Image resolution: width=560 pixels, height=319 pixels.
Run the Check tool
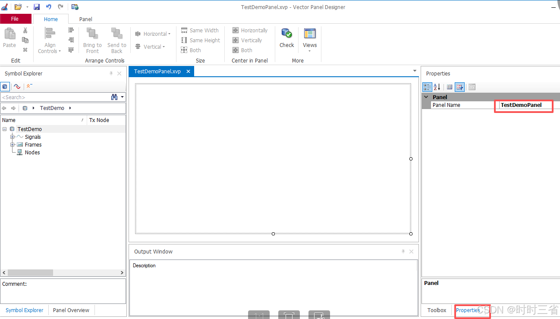286,38
